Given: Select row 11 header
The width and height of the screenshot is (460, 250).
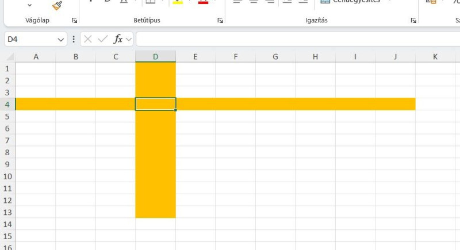Looking at the screenshot, I should 7,188.
